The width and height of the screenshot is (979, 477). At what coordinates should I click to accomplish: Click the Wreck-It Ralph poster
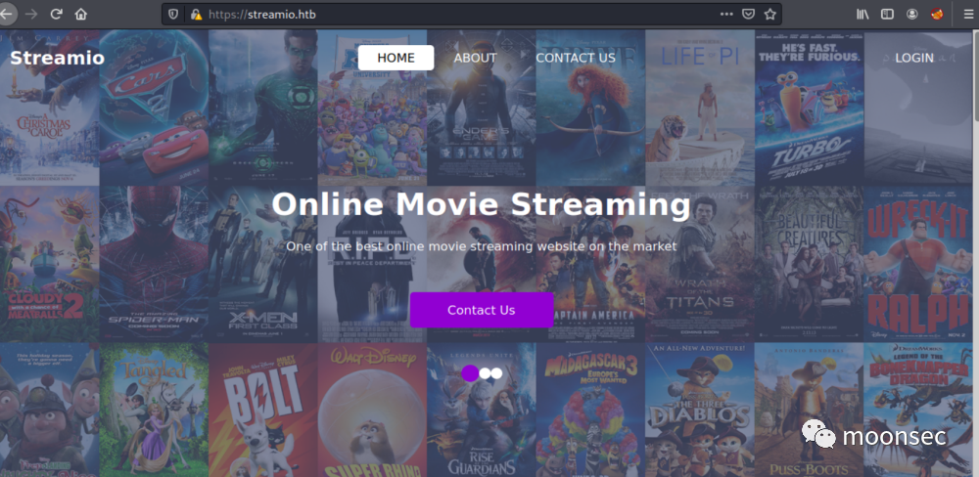tap(918, 264)
